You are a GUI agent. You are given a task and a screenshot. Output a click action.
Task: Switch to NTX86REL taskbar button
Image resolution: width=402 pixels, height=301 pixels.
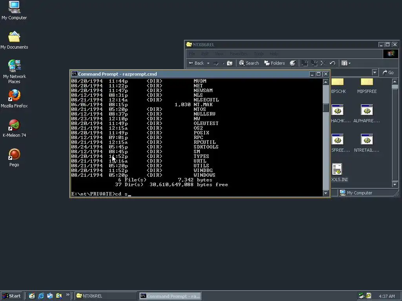106,296
